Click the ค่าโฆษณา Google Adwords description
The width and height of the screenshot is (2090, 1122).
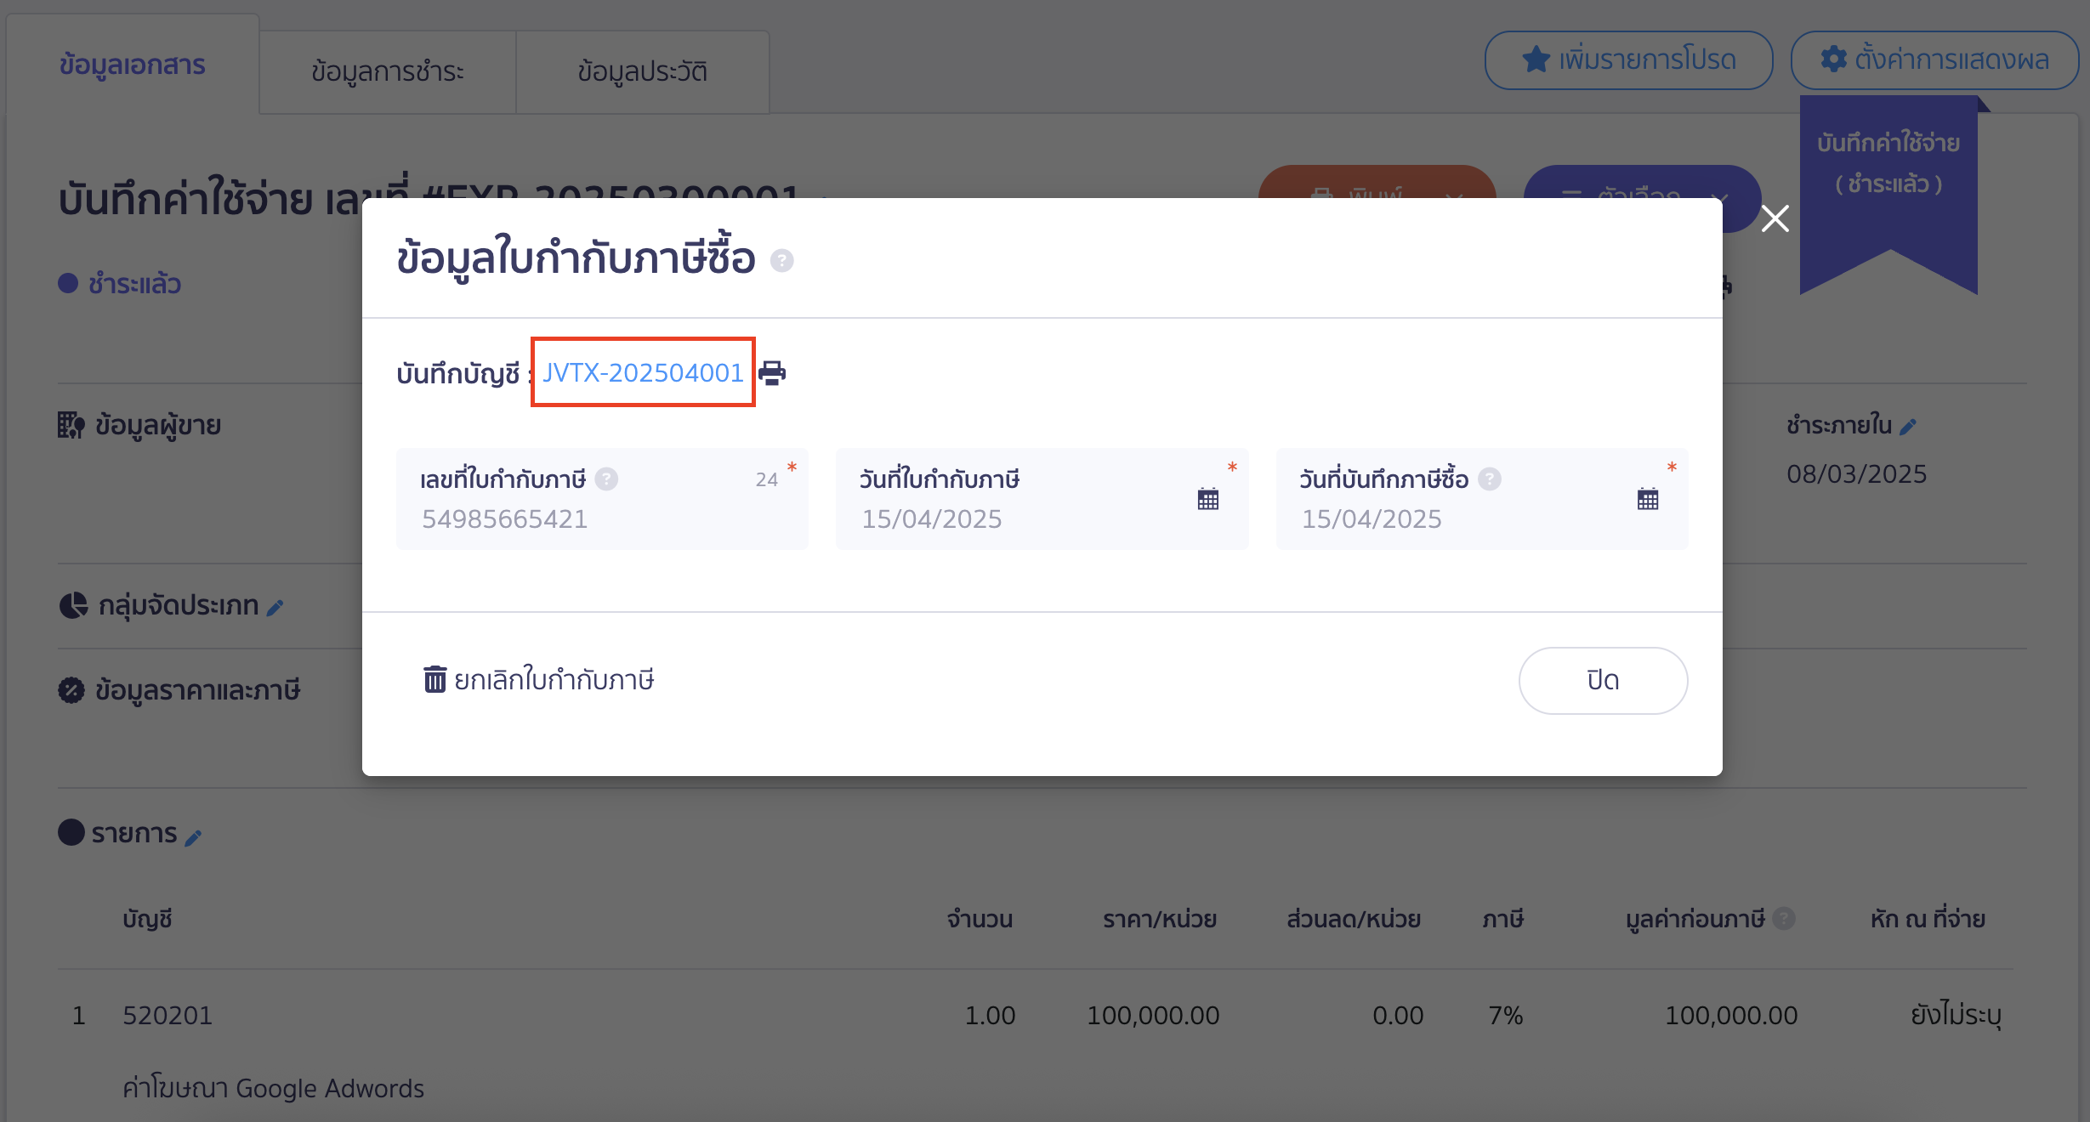click(273, 1088)
